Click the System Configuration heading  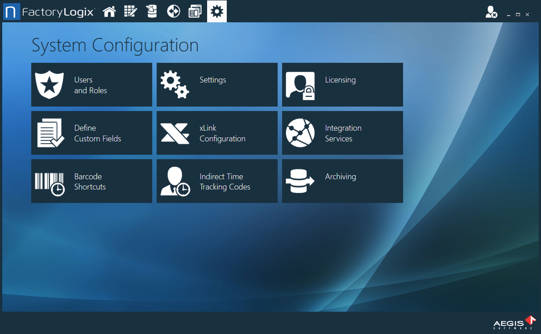[115, 45]
